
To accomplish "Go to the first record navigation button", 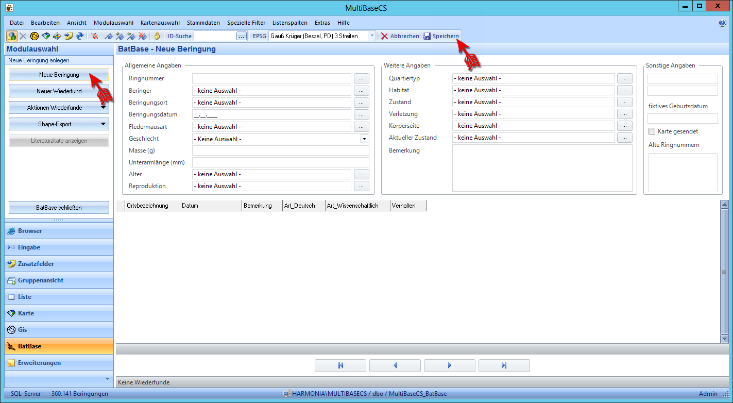I will coord(340,365).
